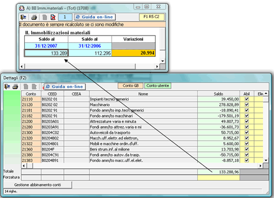Click exit icon in Dettagli window toolbar
The height and width of the screenshot is (198, 274).
click(x=7, y=86)
